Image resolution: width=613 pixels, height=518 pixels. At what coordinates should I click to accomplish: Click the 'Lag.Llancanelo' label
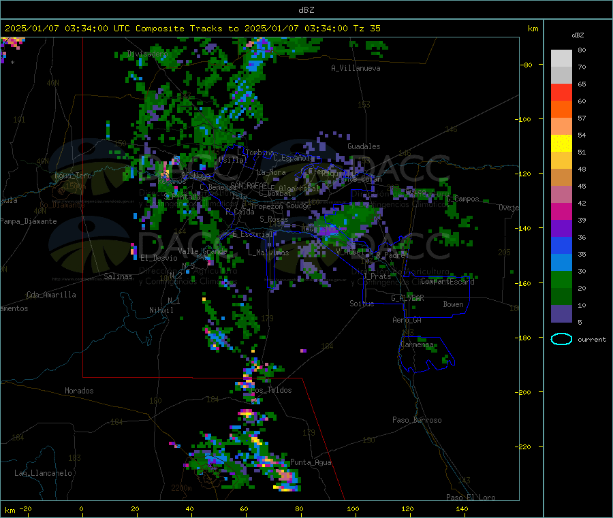pyautogui.click(x=43, y=473)
